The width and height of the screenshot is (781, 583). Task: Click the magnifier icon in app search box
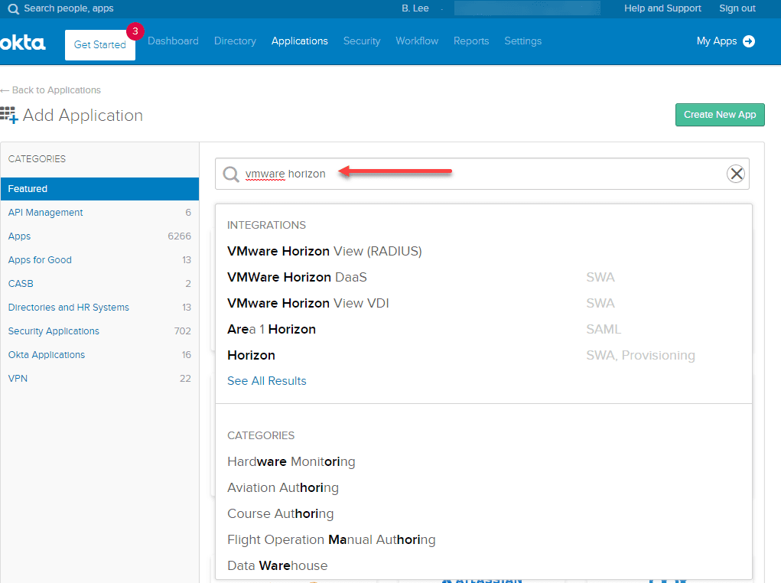pyautogui.click(x=231, y=174)
